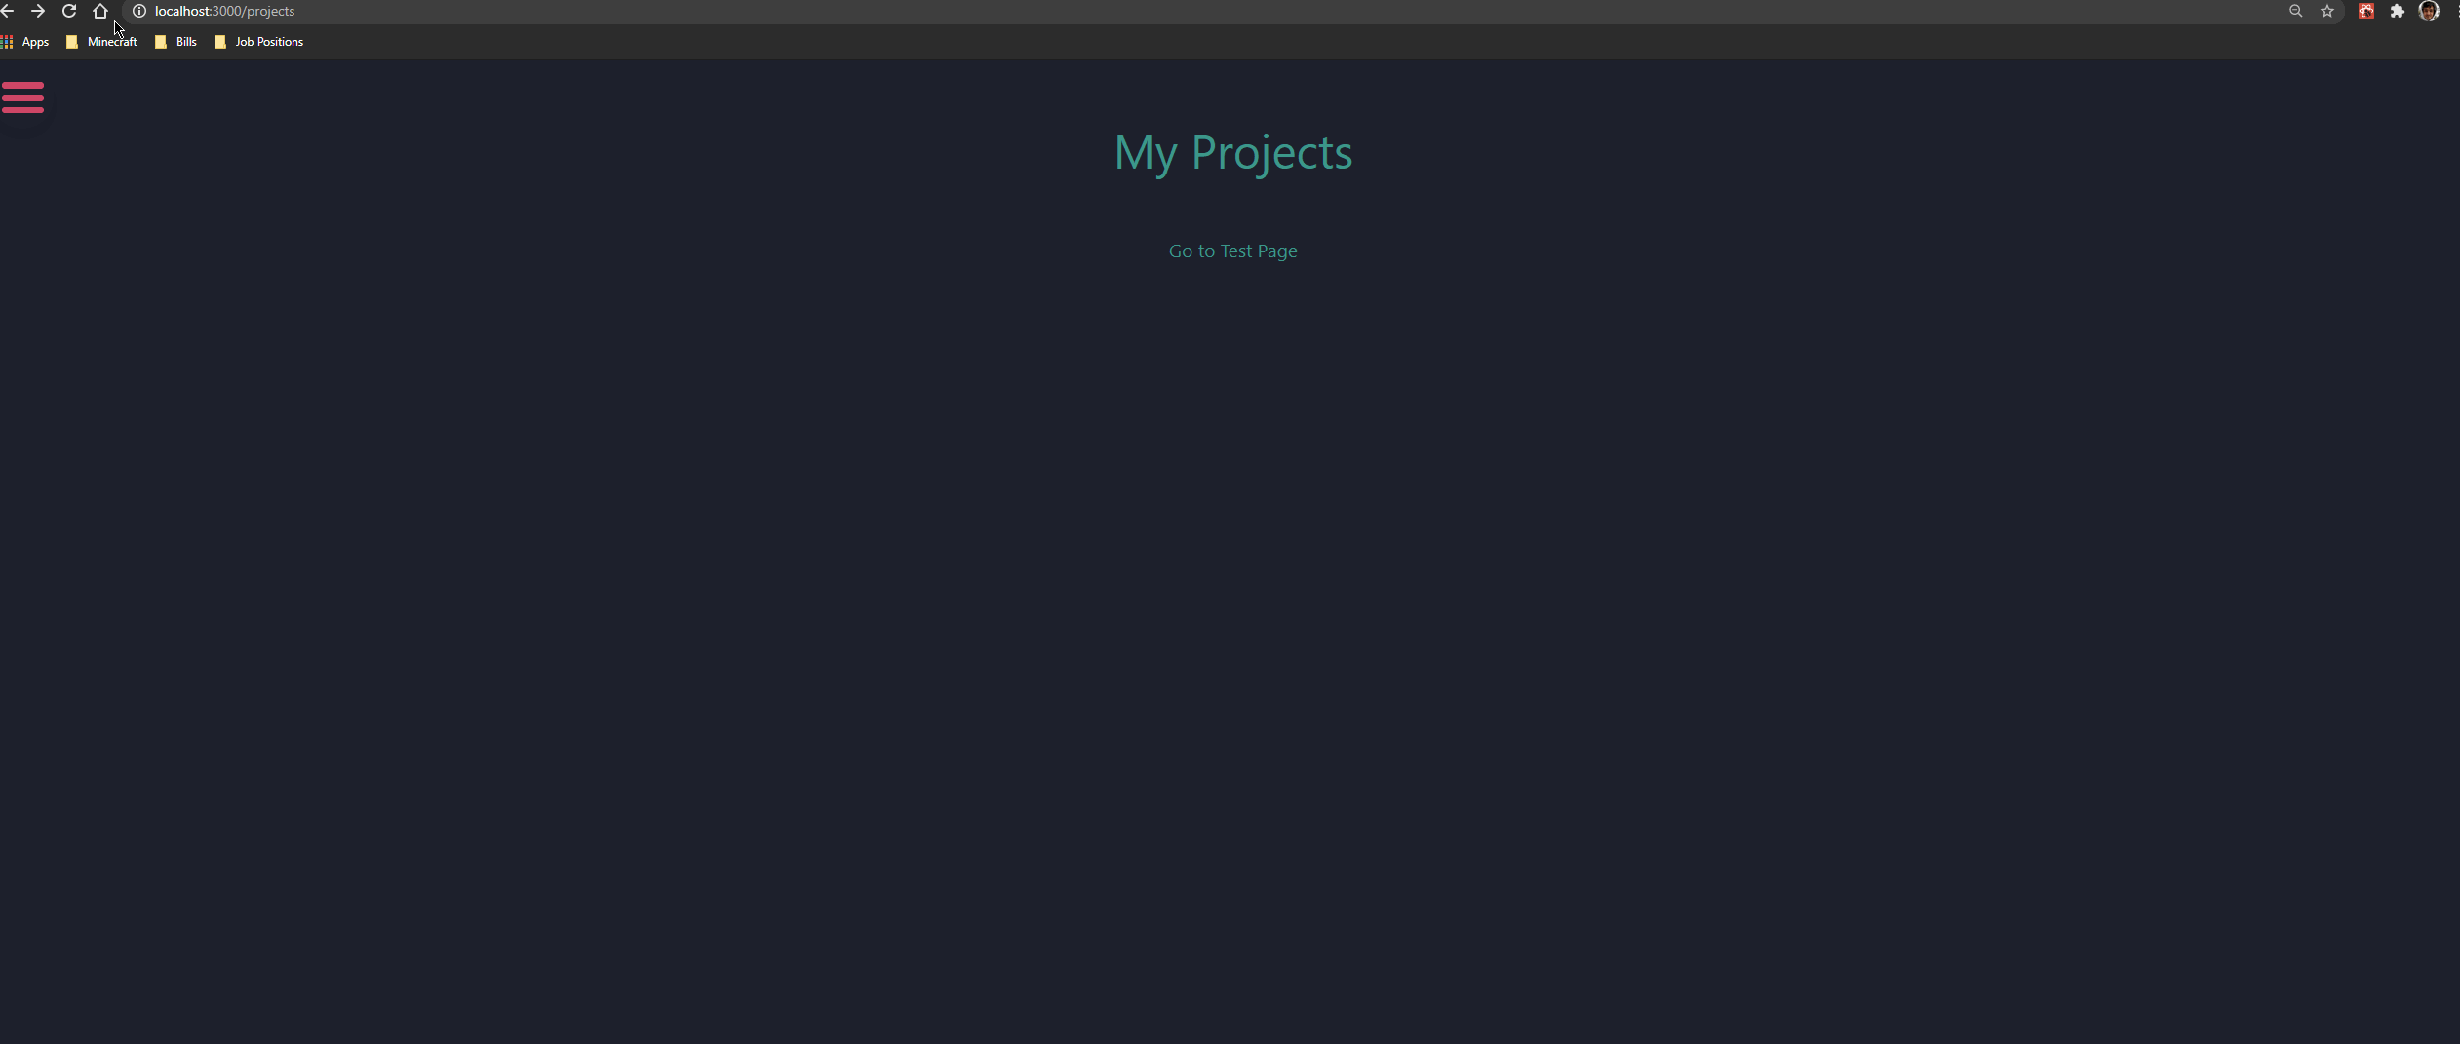Viewport: 2460px width, 1044px height.
Task: Open the Extensions puzzle piece menu
Action: click(2398, 11)
